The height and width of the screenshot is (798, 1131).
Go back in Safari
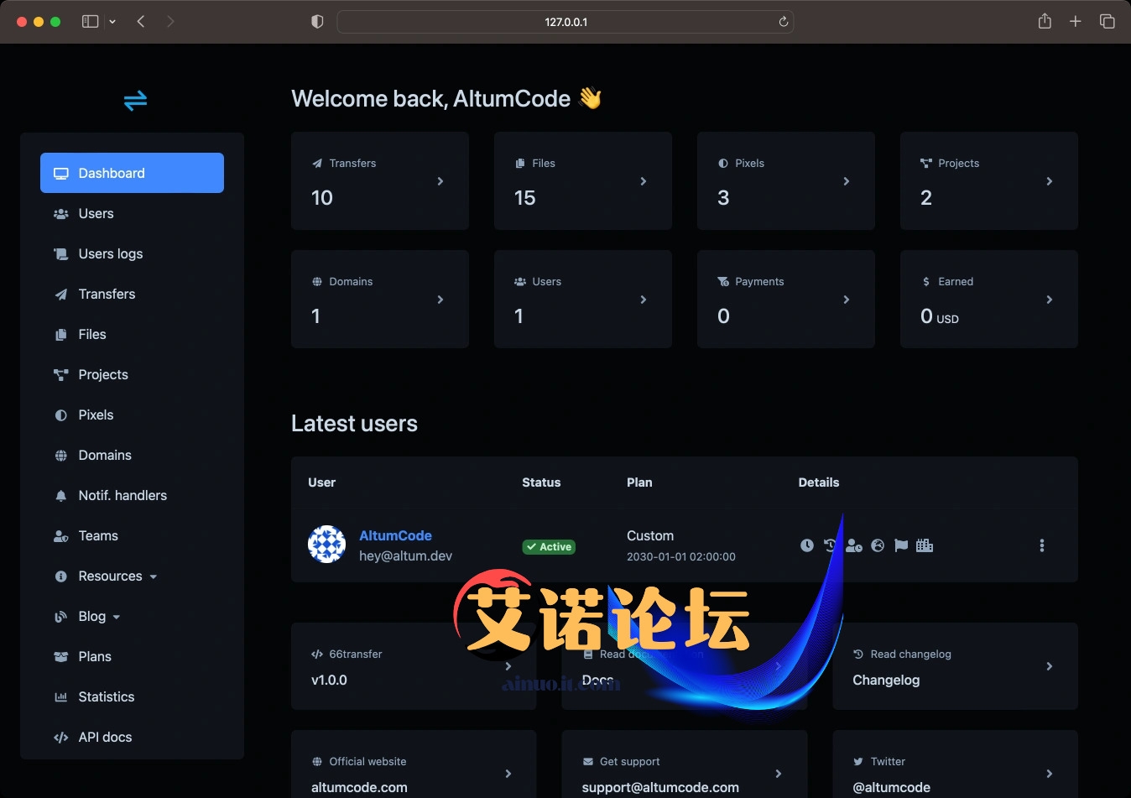pos(141,22)
